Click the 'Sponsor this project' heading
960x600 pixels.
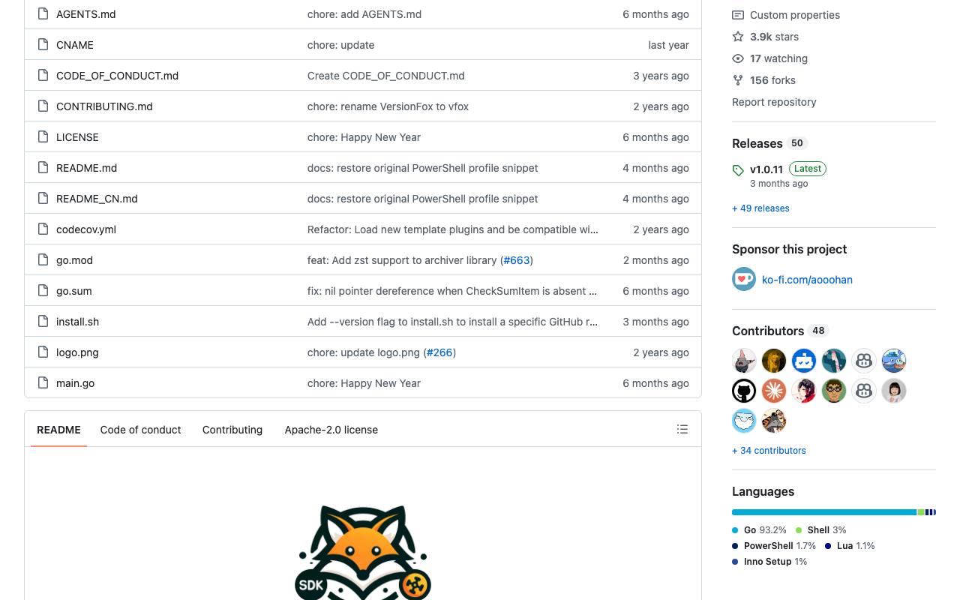pyautogui.click(x=789, y=249)
